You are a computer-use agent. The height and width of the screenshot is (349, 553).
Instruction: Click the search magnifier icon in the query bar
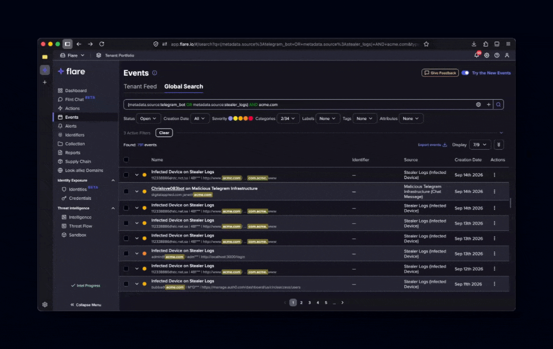point(498,104)
